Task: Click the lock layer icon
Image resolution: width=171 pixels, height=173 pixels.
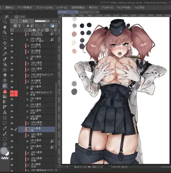Action: click(28, 25)
